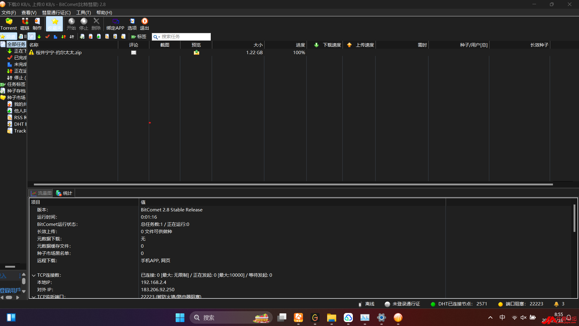Image resolution: width=579 pixels, height=326 pixels.
Task: Click 未登录通行证 in the status bar
Action: [x=402, y=304]
